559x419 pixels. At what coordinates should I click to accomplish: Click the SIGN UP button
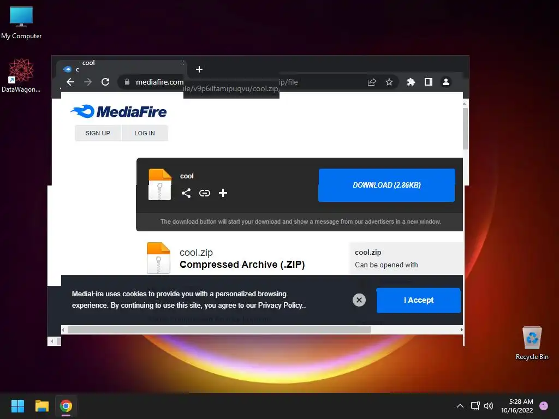(x=98, y=133)
